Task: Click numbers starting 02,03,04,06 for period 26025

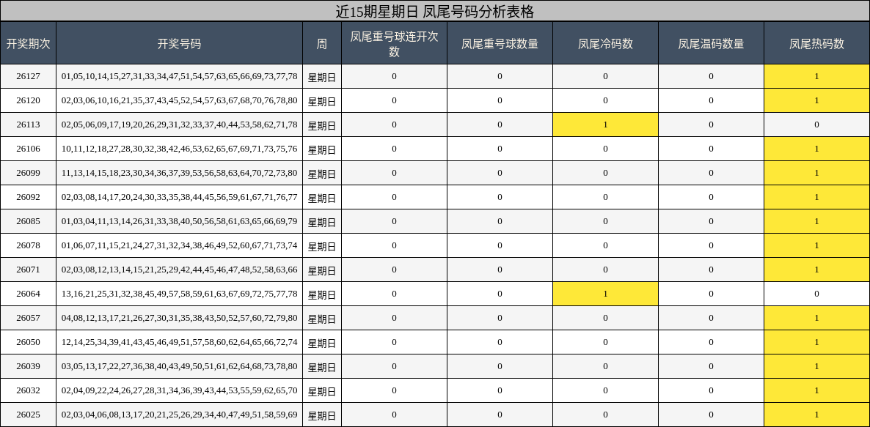Action: 179,415
